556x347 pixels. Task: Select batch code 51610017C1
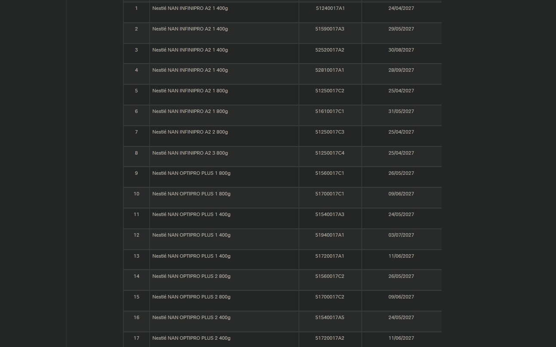(329, 111)
